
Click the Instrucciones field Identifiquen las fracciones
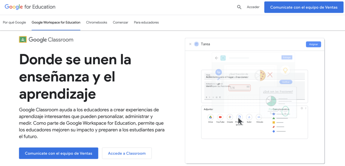pos(254,91)
